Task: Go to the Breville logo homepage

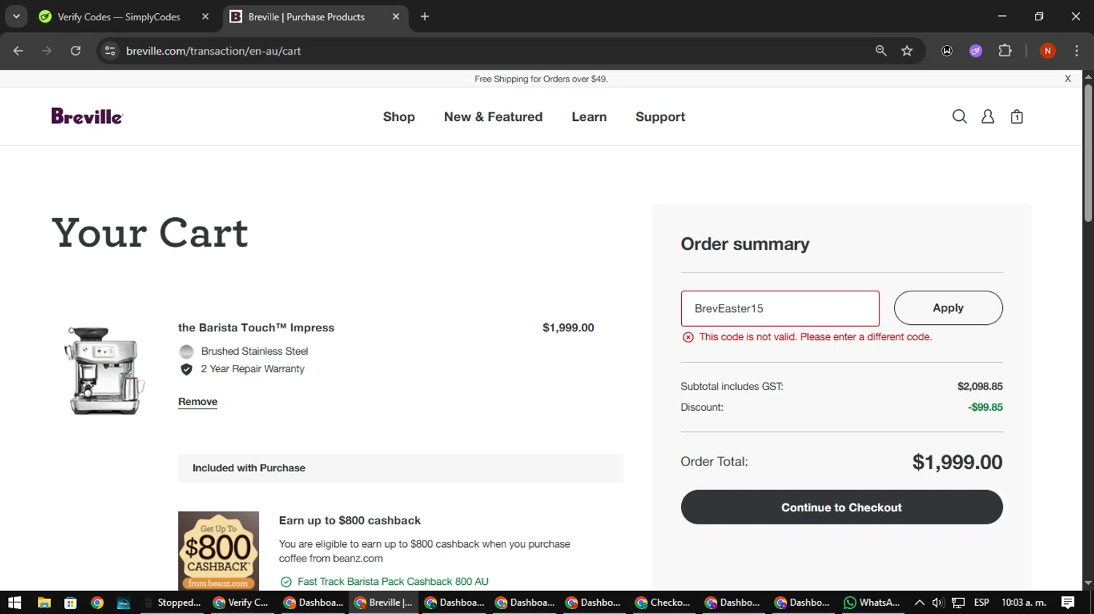Action: point(87,117)
